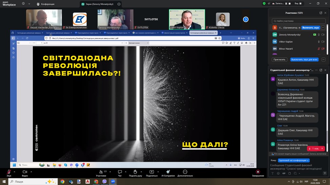
Task: Open share options arrow next to Поделиться
Action: [x=158, y=172]
